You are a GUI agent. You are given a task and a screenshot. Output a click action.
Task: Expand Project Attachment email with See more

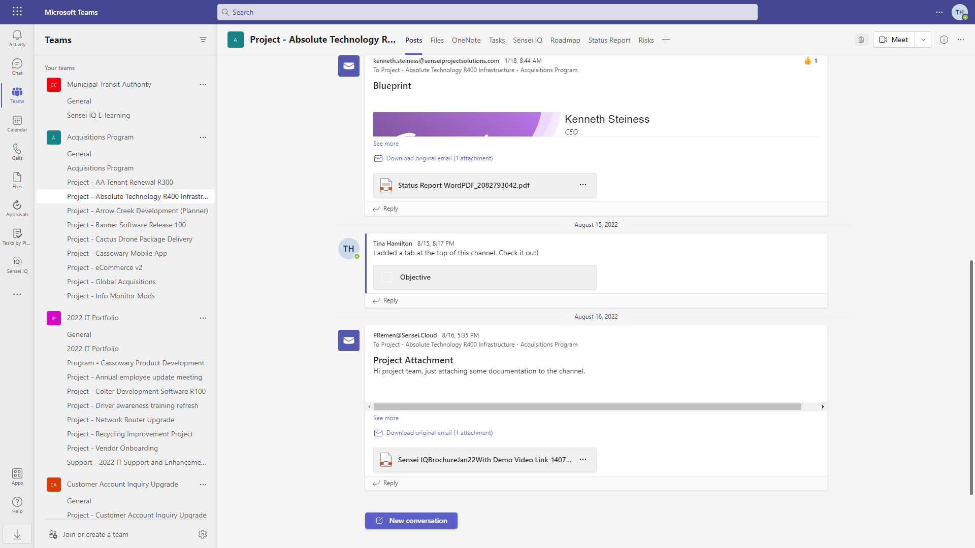386,418
